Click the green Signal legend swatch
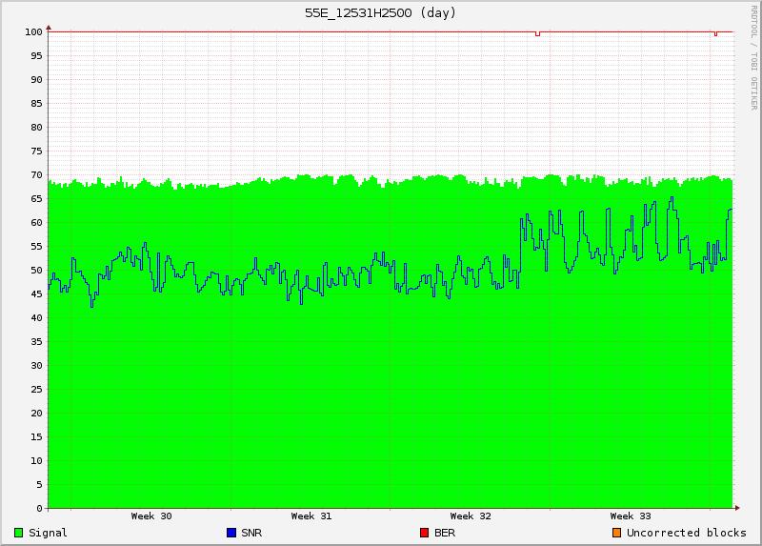This screenshot has width=762, height=546. tap(18, 533)
